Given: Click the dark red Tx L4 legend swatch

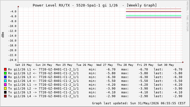Looking at the screenshot, I should [5, 96].
